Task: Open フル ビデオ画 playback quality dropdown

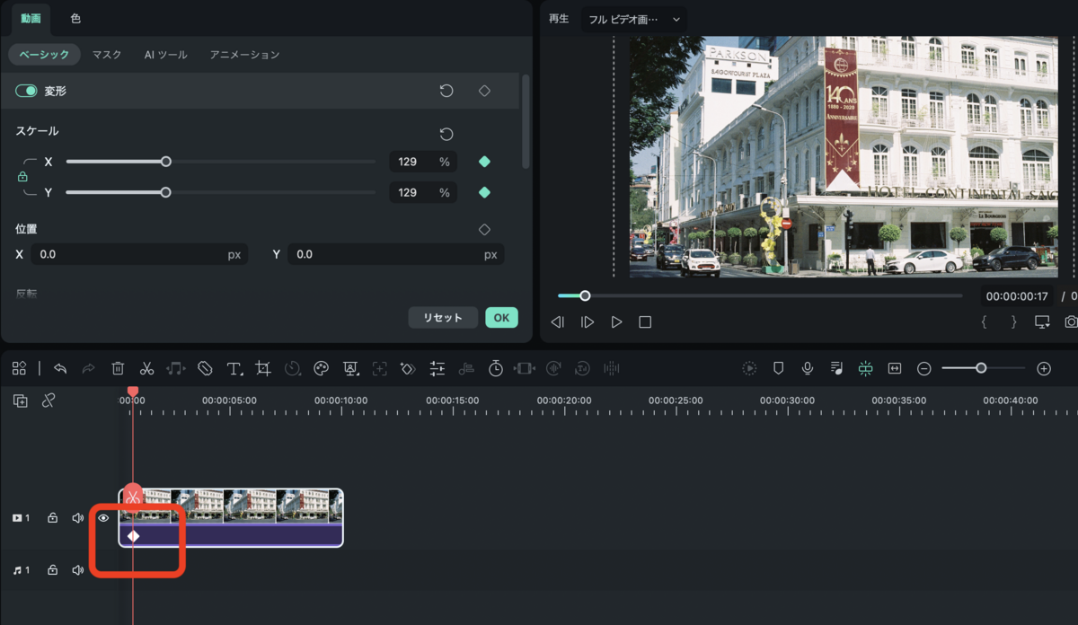Action: tap(634, 19)
